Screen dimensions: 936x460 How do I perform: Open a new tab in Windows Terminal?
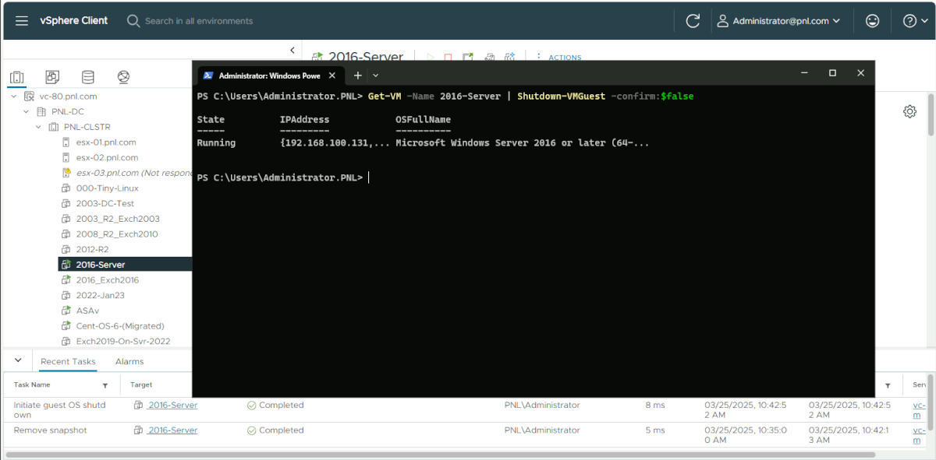[x=358, y=75]
